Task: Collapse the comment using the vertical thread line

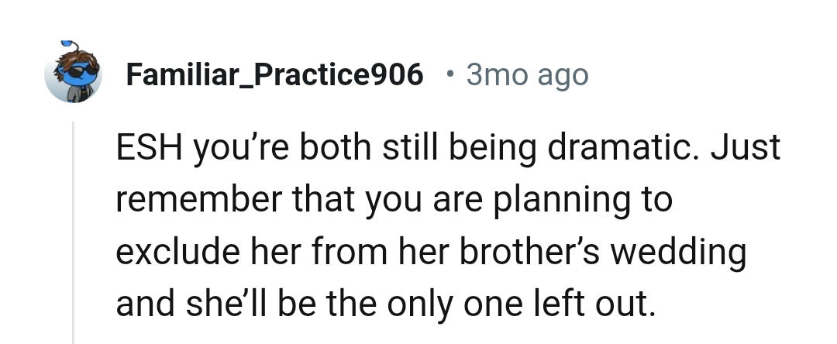Action: (73, 232)
